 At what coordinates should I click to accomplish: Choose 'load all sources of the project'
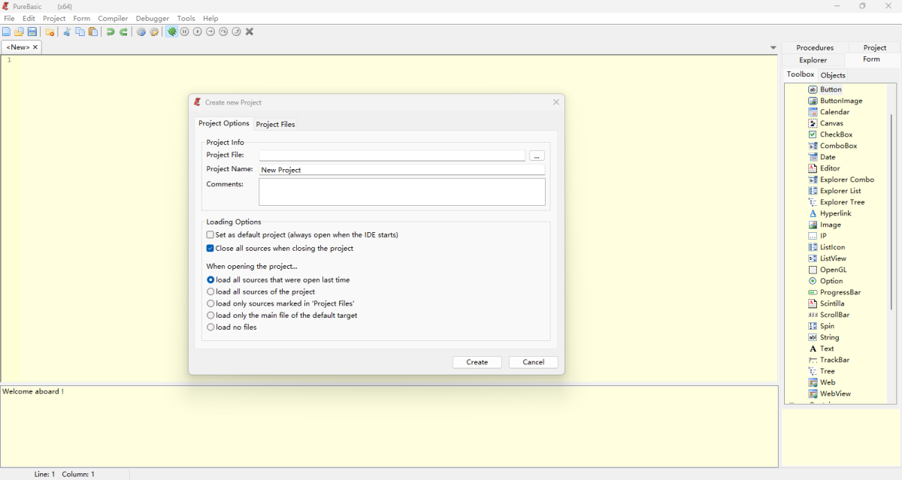(x=210, y=291)
